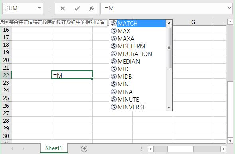This screenshot has width=235, height=154.
Task: Select row 22 header
Action: pos(6,75)
